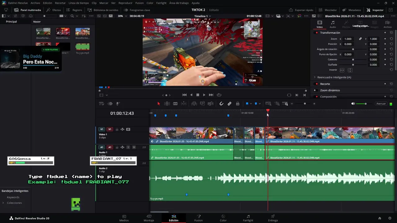This screenshot has height=223, width=397.
Task: Open the Archivo tab in Inspector
Action: [388, 24]
